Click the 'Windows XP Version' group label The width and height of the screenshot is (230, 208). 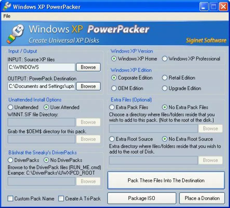132,51
